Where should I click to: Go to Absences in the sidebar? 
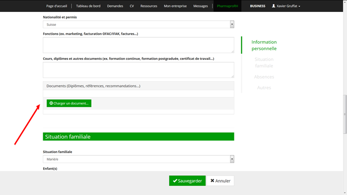(x=264, y=77)
